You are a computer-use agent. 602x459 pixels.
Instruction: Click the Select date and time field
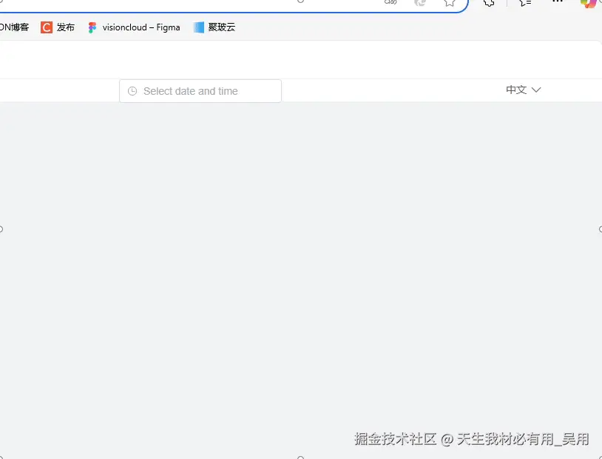click(x=200, y=90)
